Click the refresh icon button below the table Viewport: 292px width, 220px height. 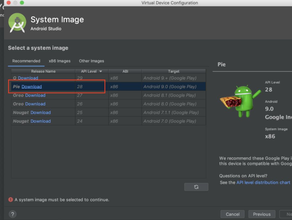196,187
